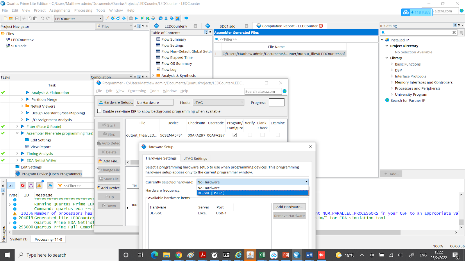Click the IP Catalog options menu icon

coord(461,32)
